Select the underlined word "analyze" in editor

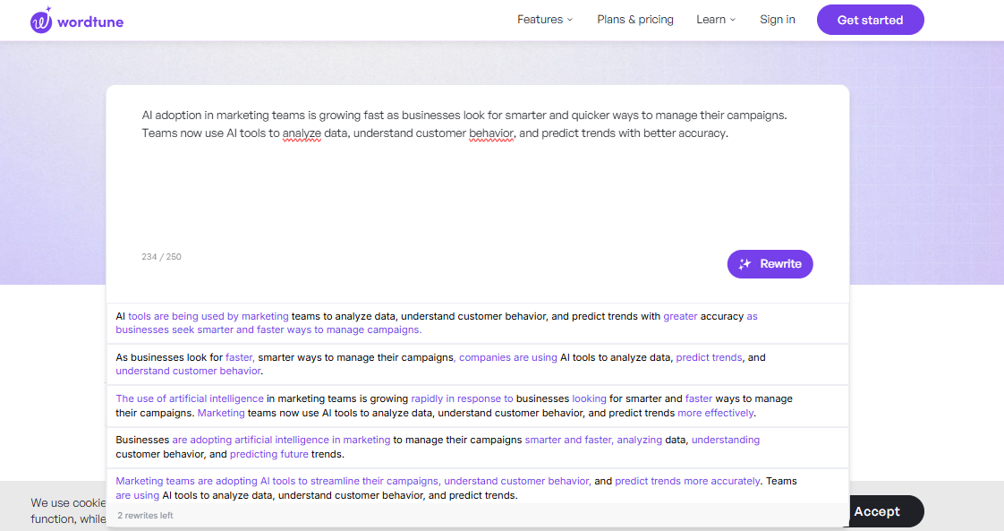pyautogui.click(x=302, y=133)
